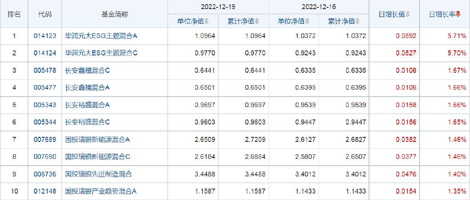This screenshot has width=470, height=200.
Task: Select rank number 10 cell
Action: tap(14, 191)
